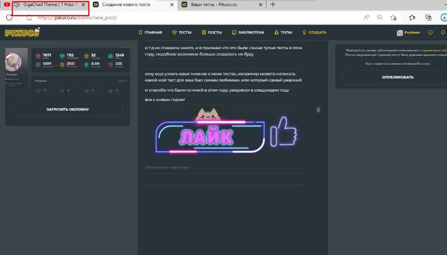Click the line 'все с новым годом!'
Viewport: 447px width, 255px height.
click(165, 100)
